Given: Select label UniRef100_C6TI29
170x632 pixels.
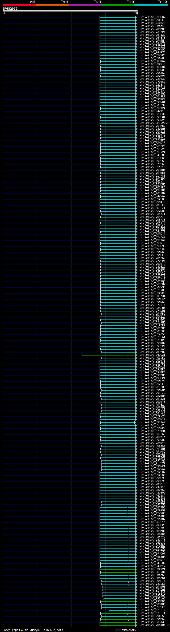Looking at the screenshot, I should pos(152,35).
